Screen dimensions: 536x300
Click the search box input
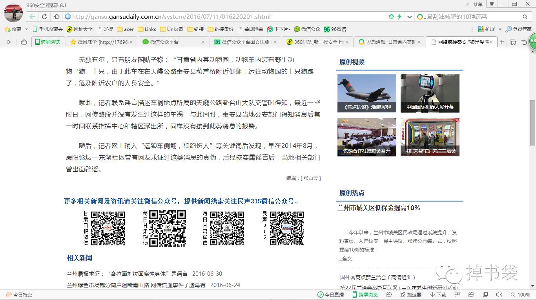click(x=473, y=17)
